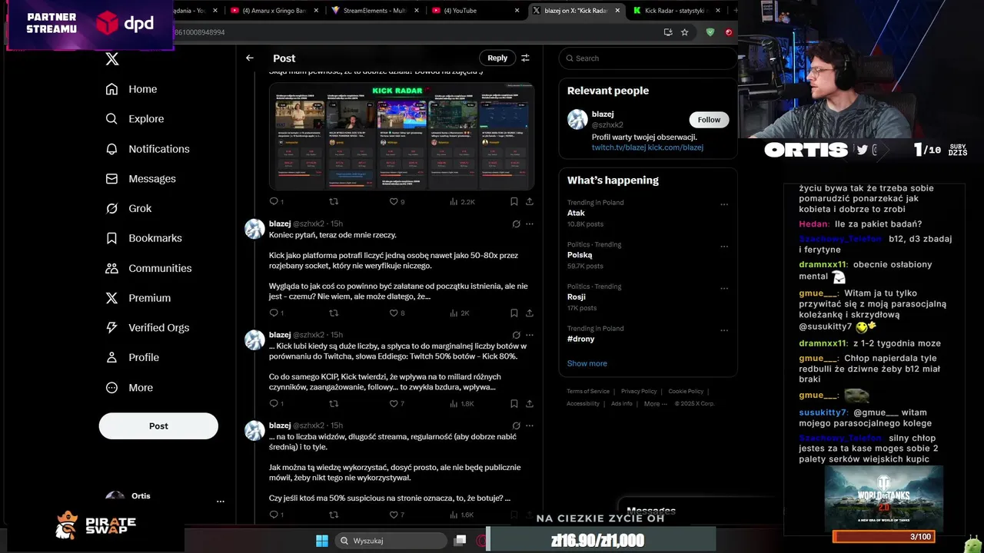Share the Kick Radar image post
984x553 pixels.
pos(530,202)
